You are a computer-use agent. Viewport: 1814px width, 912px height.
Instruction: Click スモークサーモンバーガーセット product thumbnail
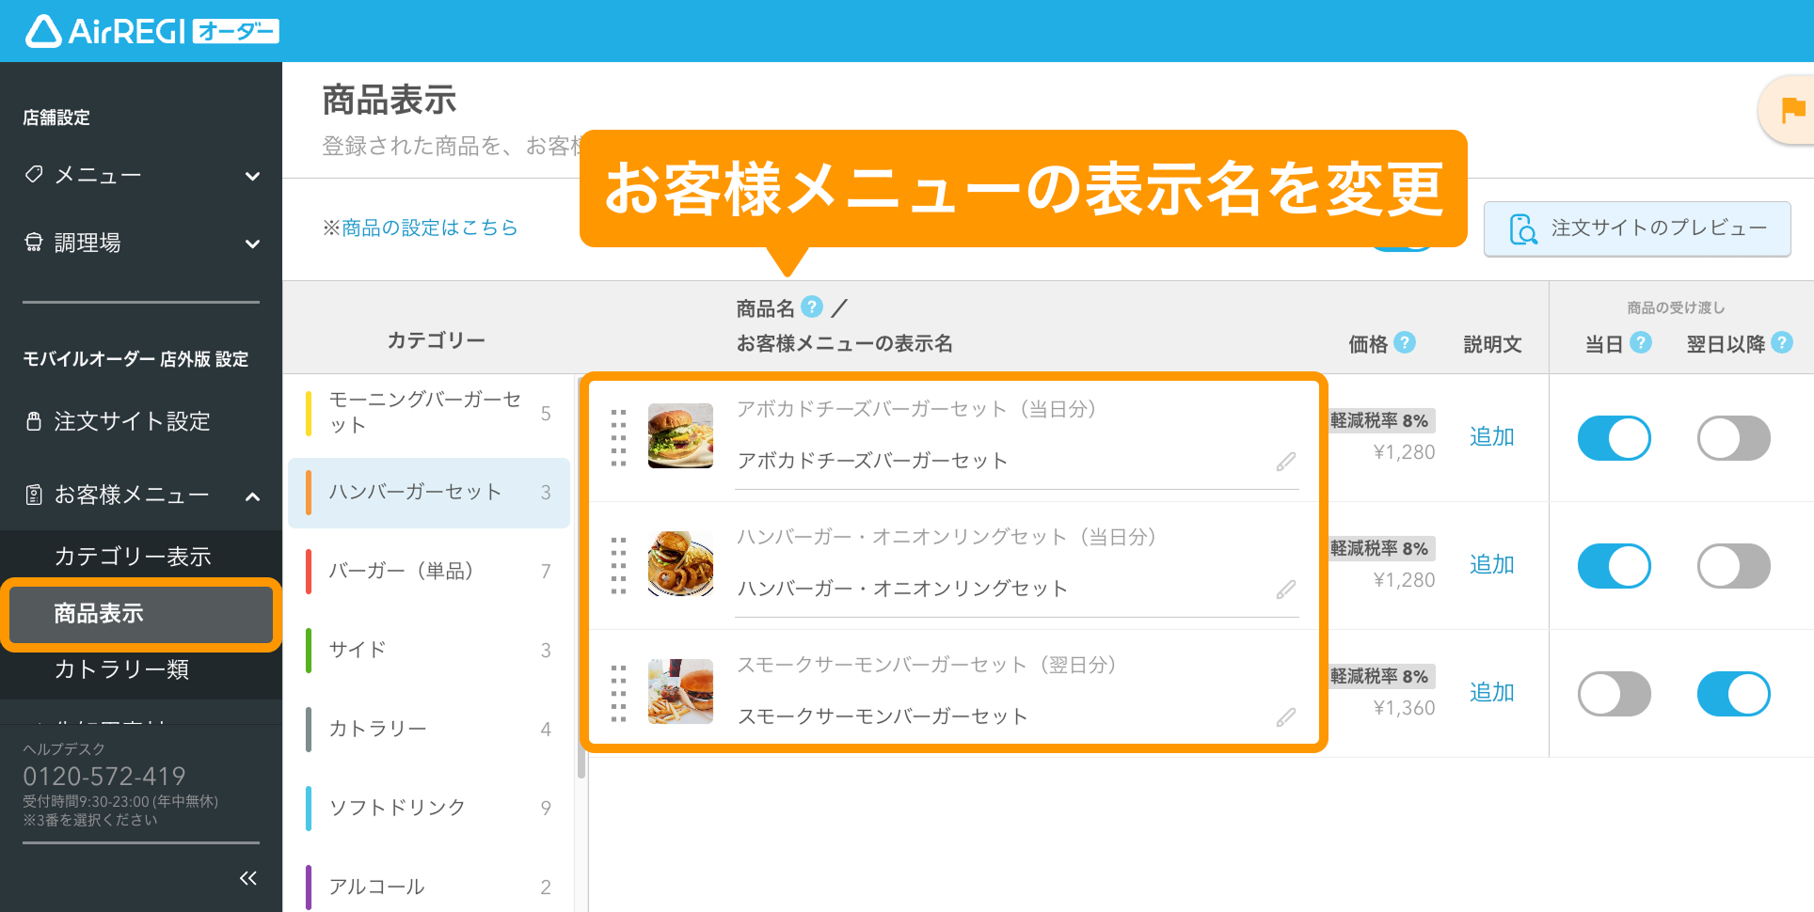pos(680,692)
